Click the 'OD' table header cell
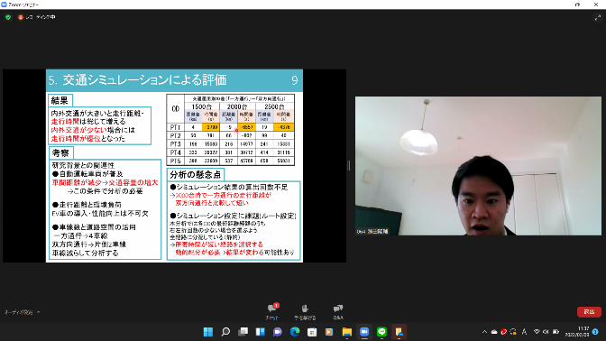 (176, 109)
